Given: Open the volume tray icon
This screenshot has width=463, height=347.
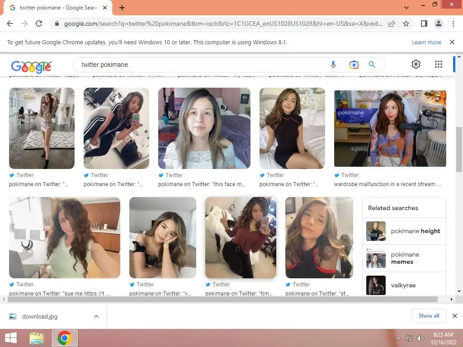Looking at the screenshot, I should pos(420,338).
